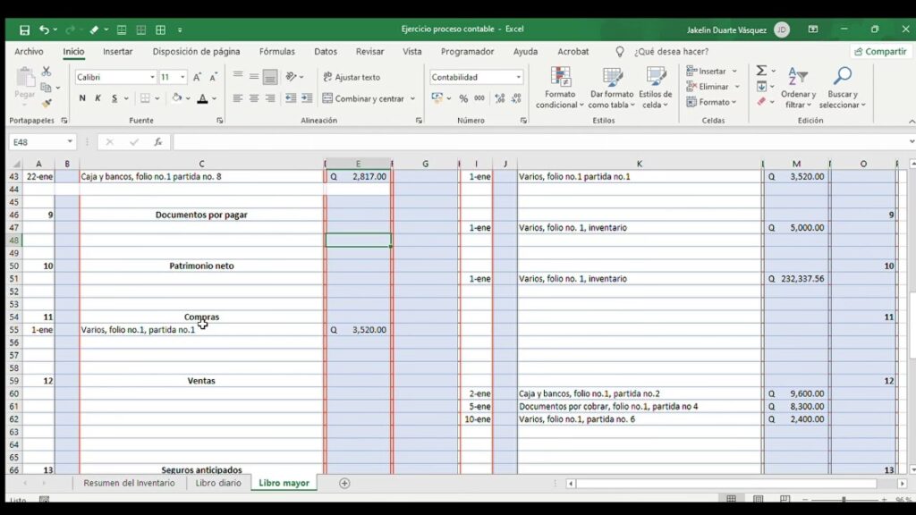The height and width of the screenshot is (515, 916).
Task: Toggle Ajustar texto wrap option
Action: click(352, 77)
